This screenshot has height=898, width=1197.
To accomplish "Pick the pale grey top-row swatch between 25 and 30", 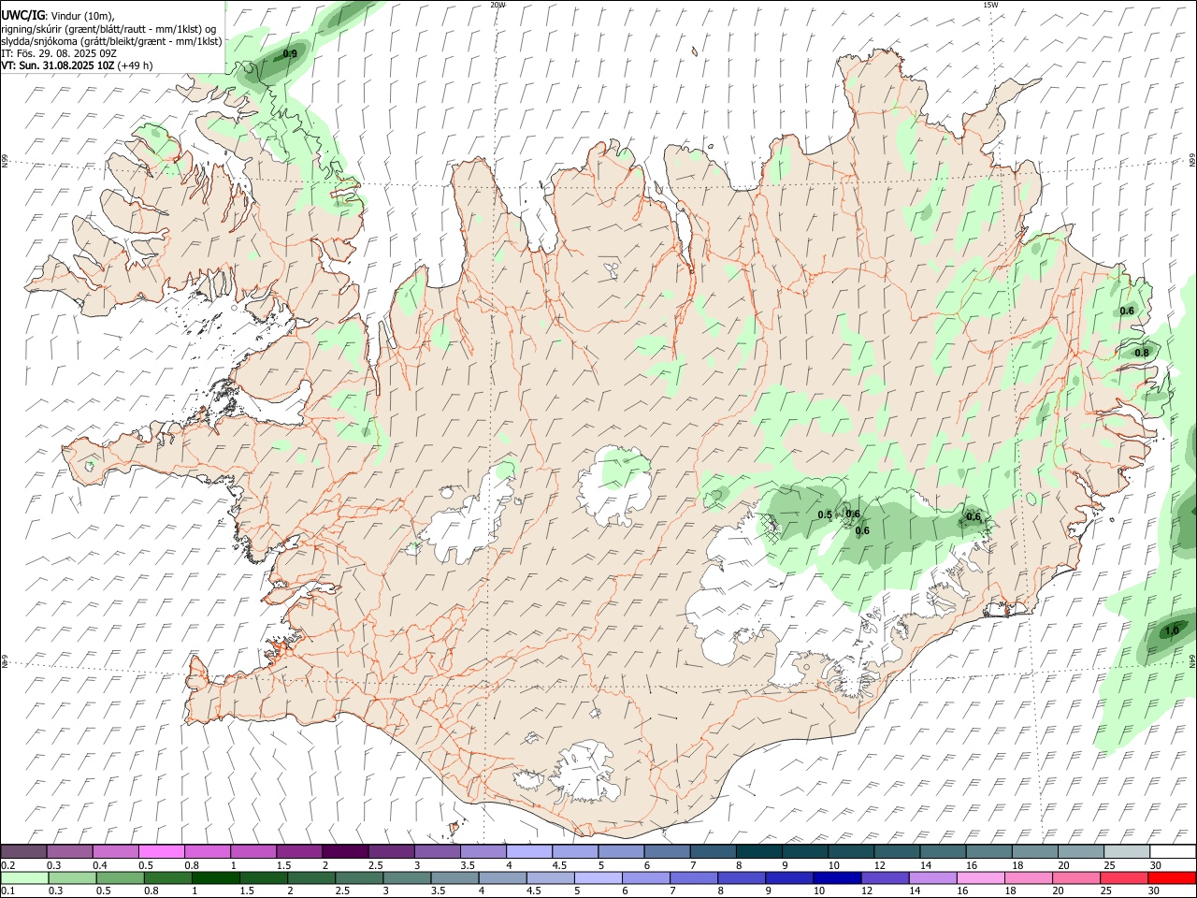I will (1127, 851).
